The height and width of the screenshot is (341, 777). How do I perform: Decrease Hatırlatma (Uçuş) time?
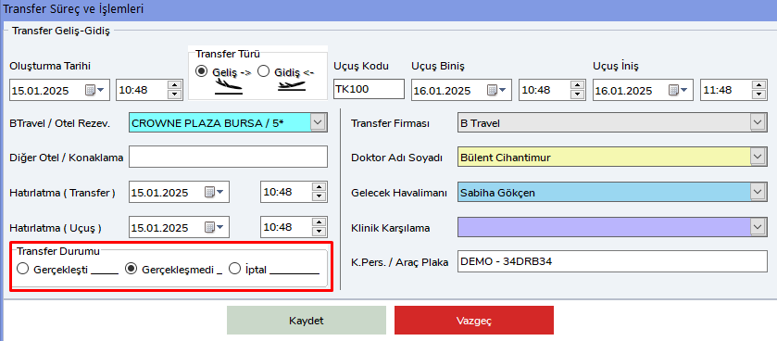click(319, 232)
